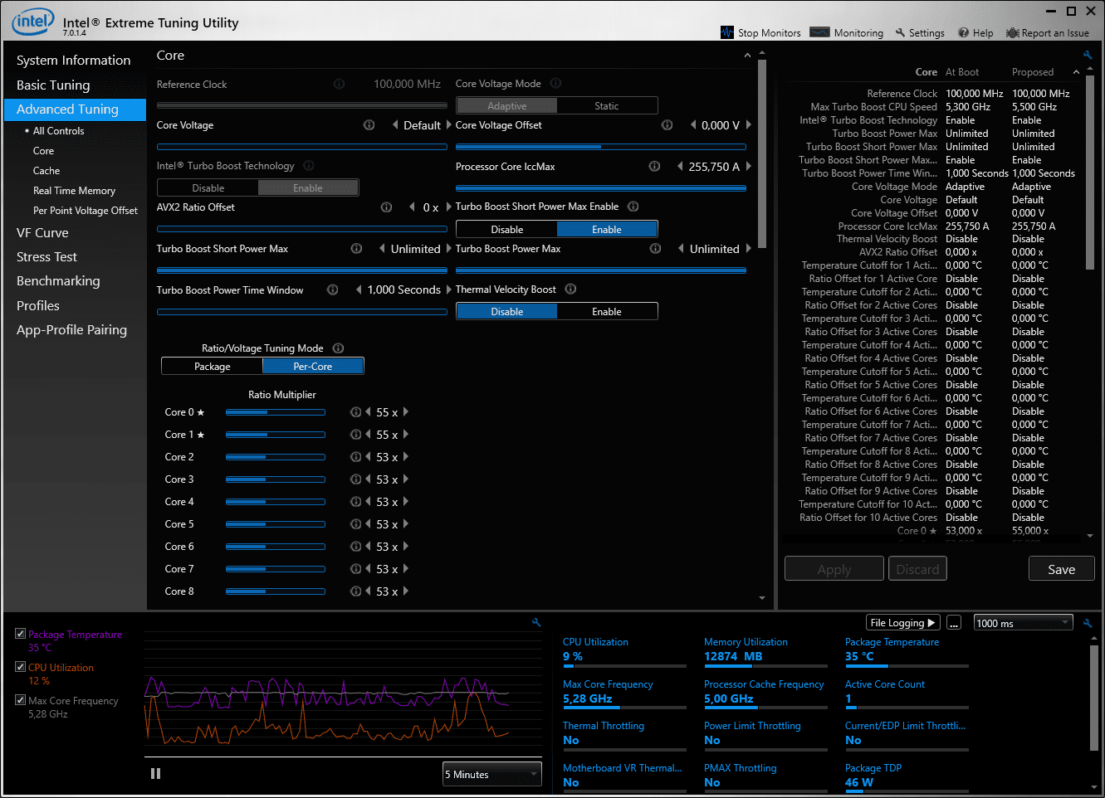
Task: Click wrench icon next to the 1000 ms dropdown
Action: click(x=1088, y=622)
